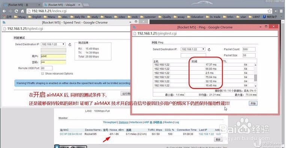Open the video bookmark folder
The image size is (286, 148).
tap(120, 17)
